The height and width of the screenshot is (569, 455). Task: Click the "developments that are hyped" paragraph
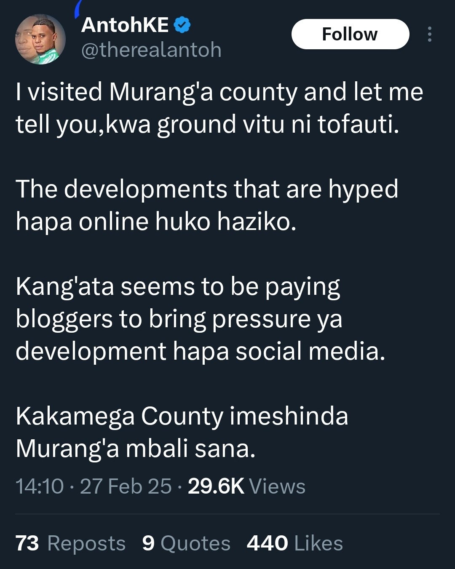[206, 205]
